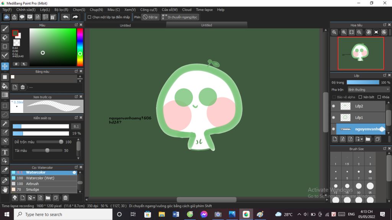Click the white swatch in Bảng màu
Image resolution: width=392 pixels, height=220 pixels.
[13, 77]
